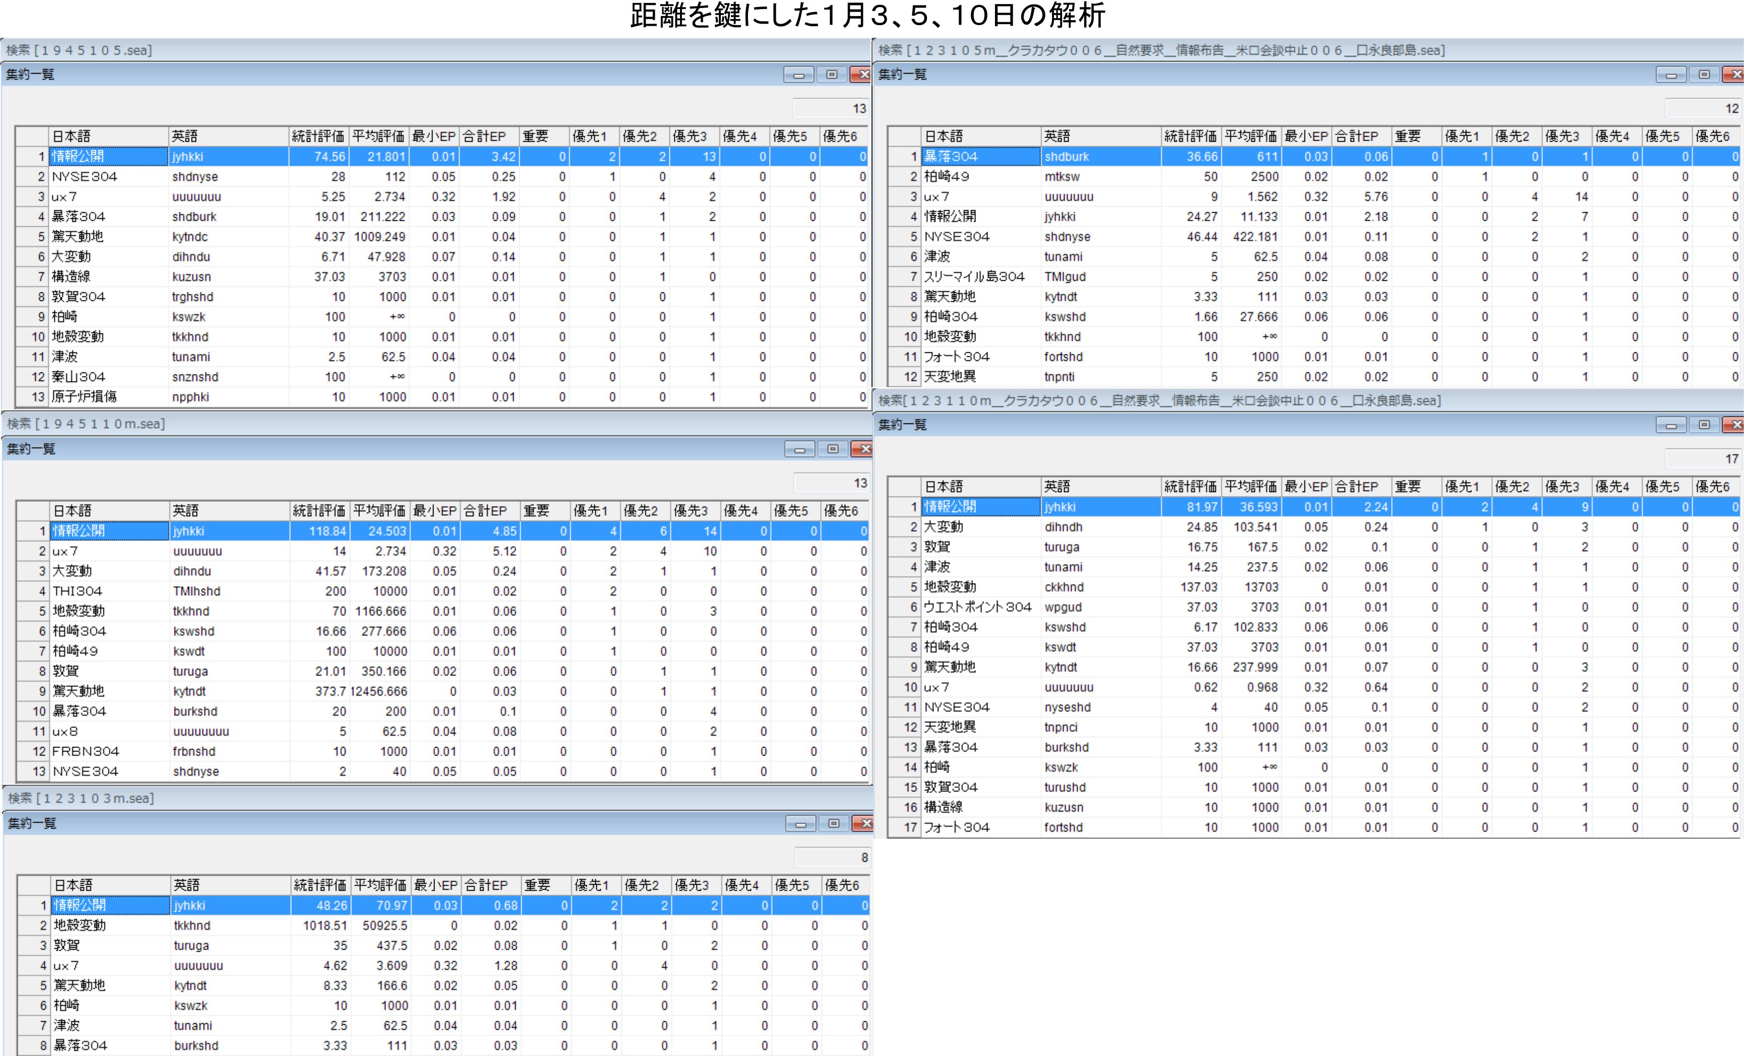The image size is (1744, 1056).
Task: Restore the 集約一覧 window under 123103m.sea
Action: click(x=833, y=823)
